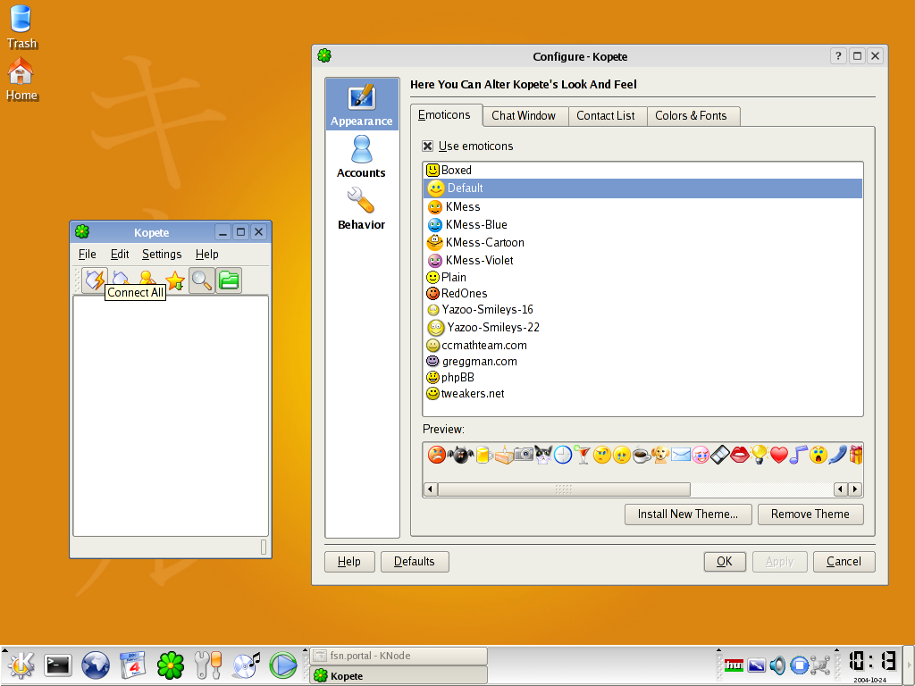
Task: Click the hu keyboard layout tray icon
Action: click(x=734, y=665)
